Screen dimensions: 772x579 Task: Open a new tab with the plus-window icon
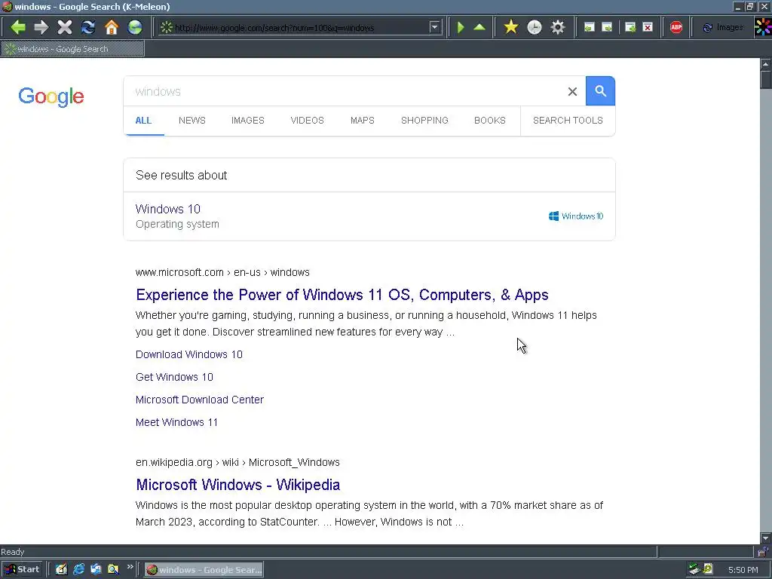[x=630, y=27]
